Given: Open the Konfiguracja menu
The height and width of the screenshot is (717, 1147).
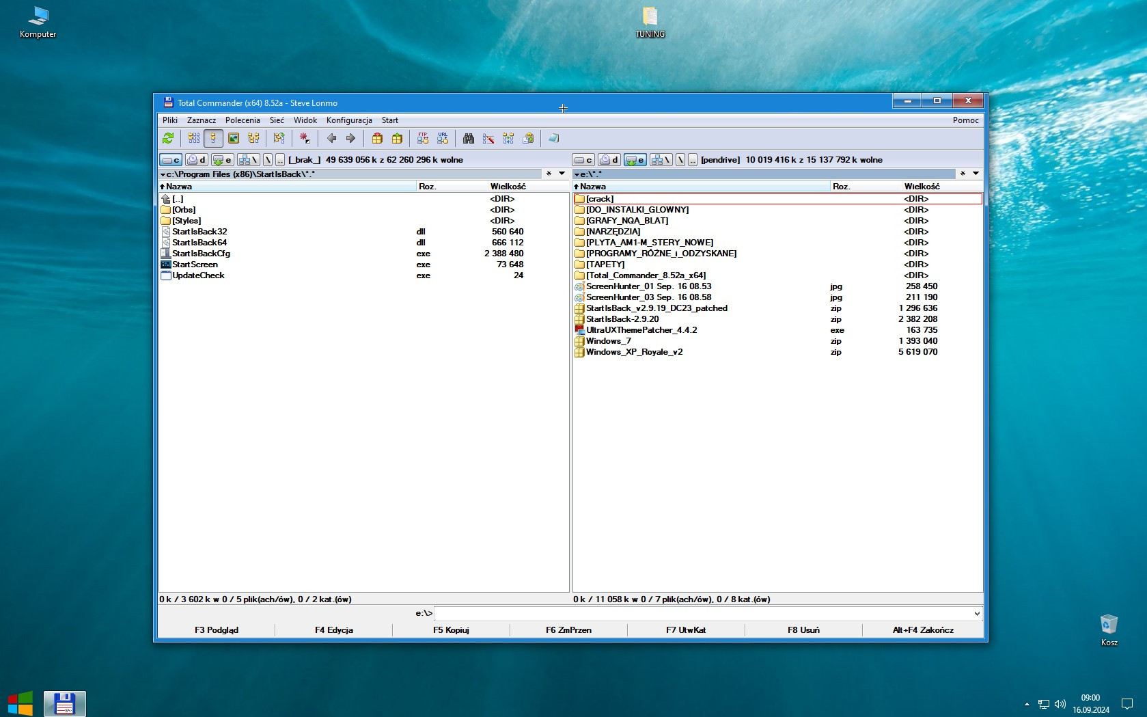Looking at the screenshot, I should (349, 120).
